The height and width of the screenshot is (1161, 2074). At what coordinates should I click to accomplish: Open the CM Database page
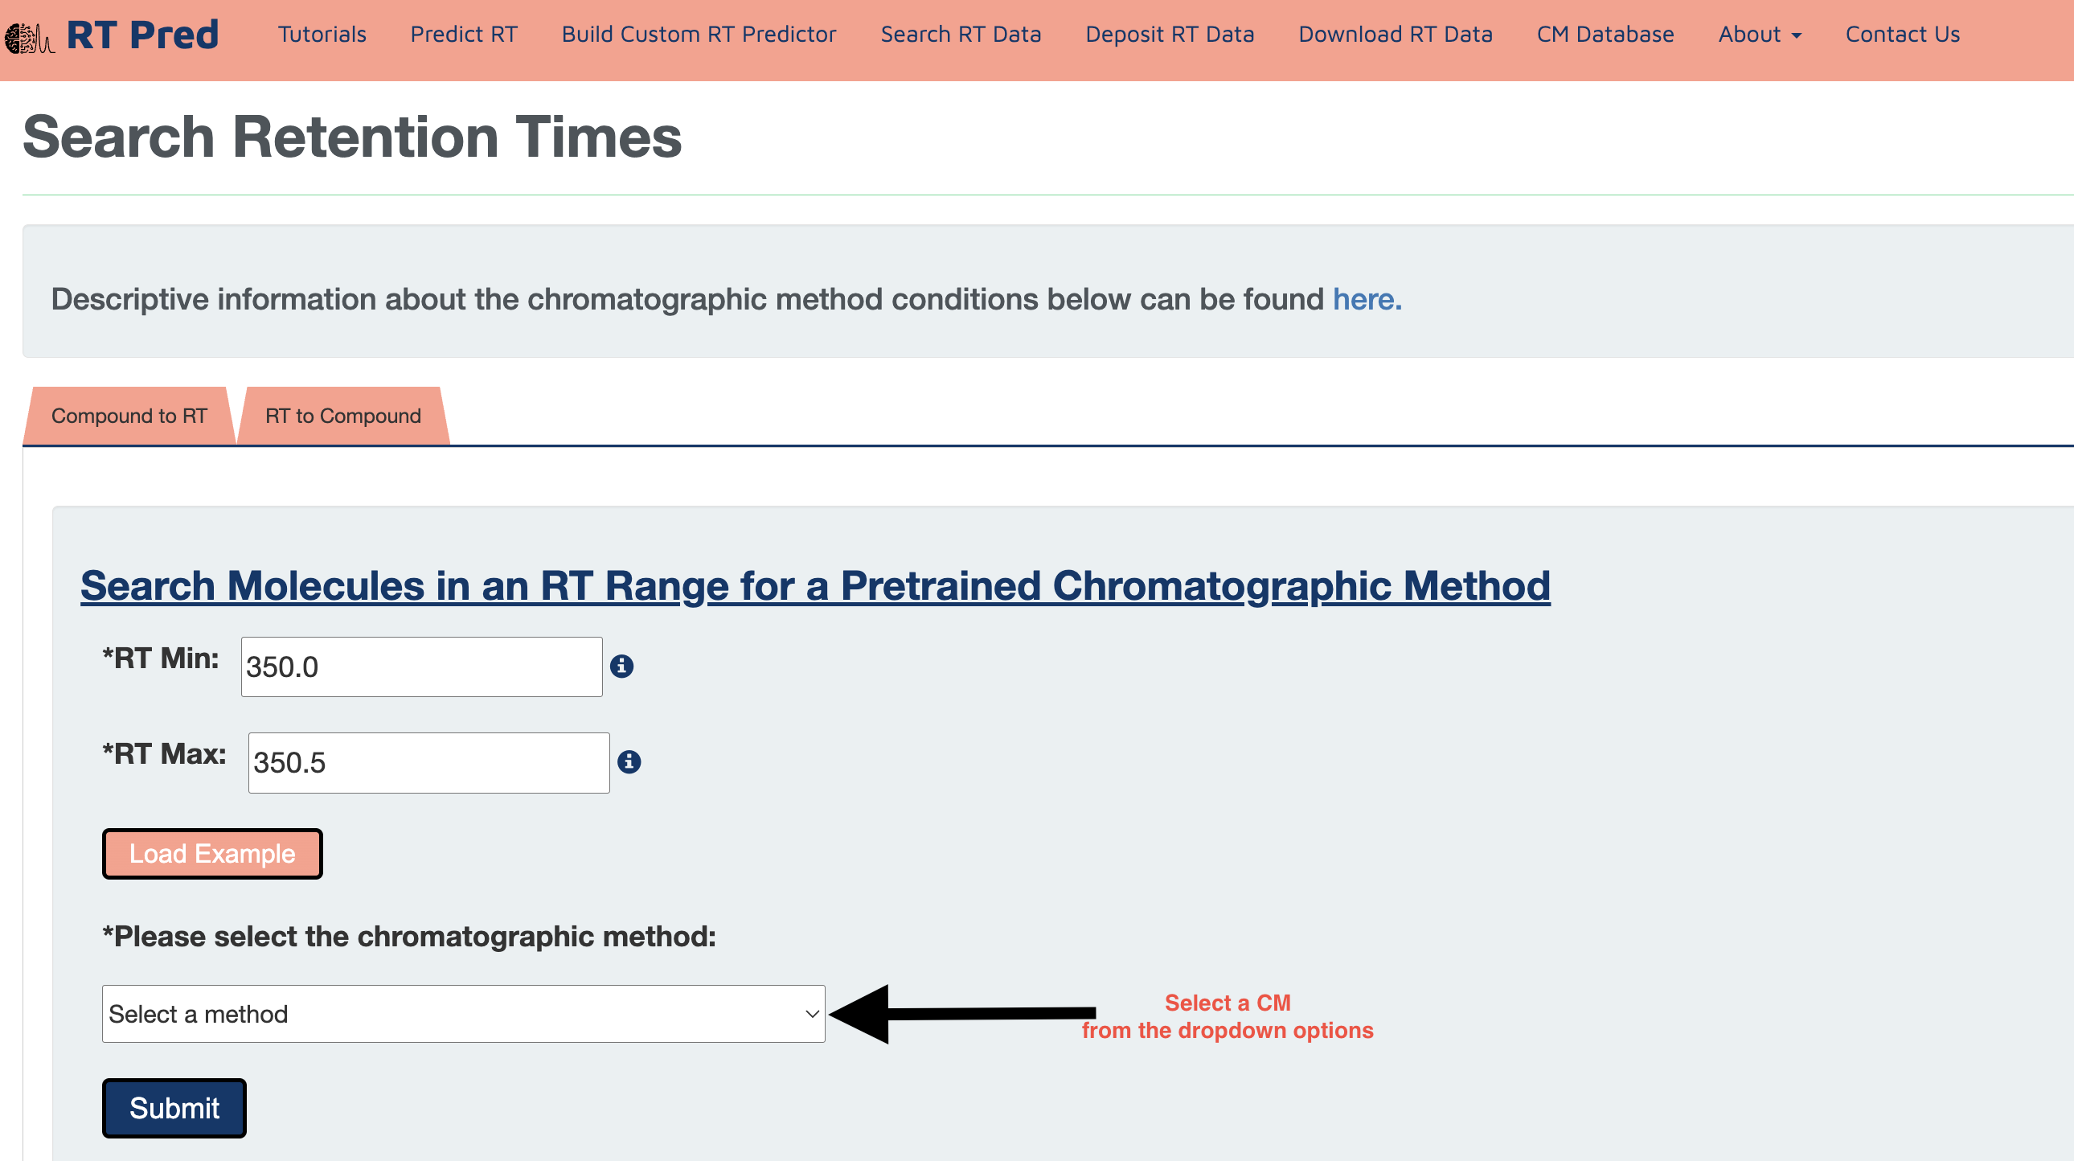(x=1605, y=35)
